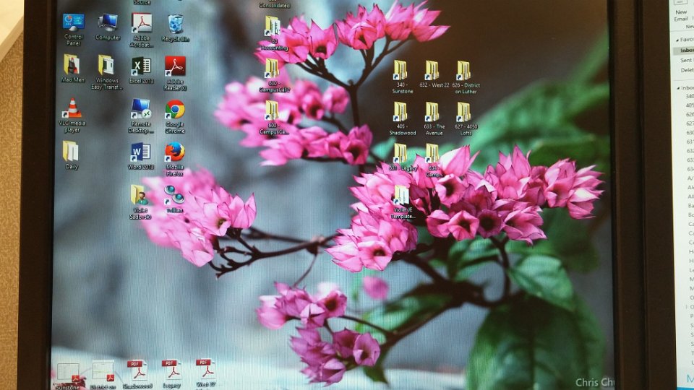This screenshot has width=694, height=390.
Task: Open Word 2013 shortcut
Action: coord(141,152)
